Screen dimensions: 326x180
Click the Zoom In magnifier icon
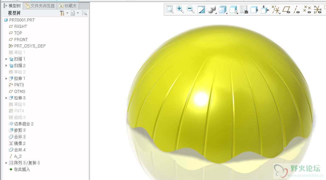pyautogui.click(x=180, y=10)
